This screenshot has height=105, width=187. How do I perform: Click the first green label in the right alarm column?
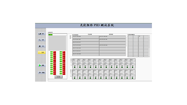click(61, 52)
